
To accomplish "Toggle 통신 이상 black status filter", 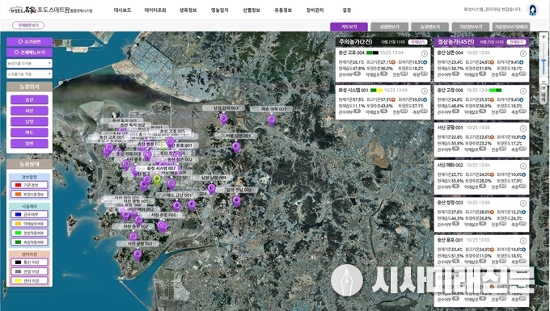I will tap(29, 262).
